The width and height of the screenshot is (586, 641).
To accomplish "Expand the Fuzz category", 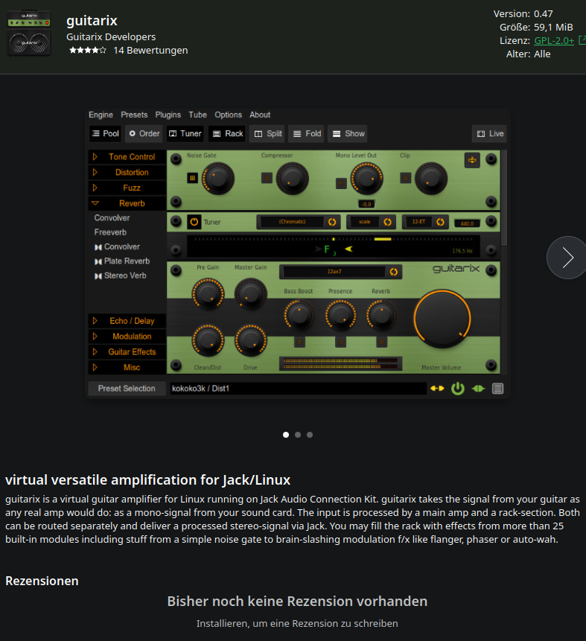I will (x=127, y=188).
